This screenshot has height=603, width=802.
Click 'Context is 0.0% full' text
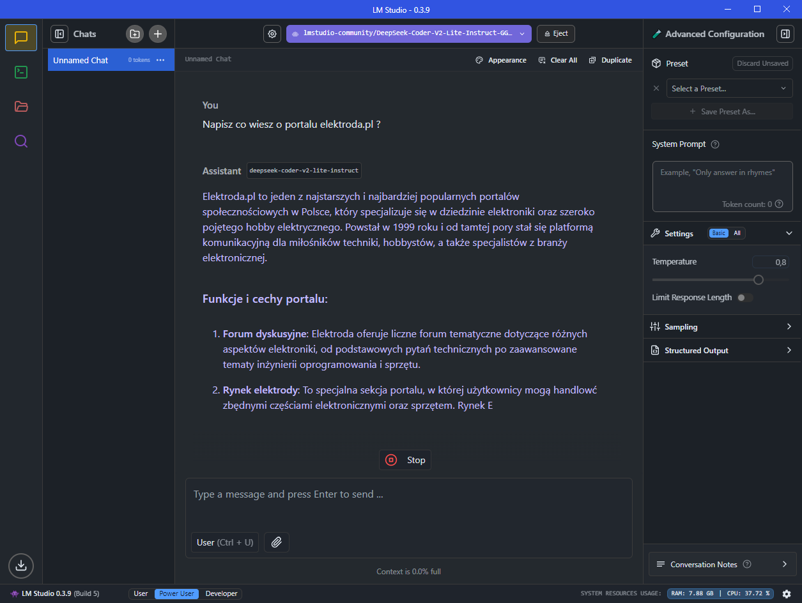point(409,572)
